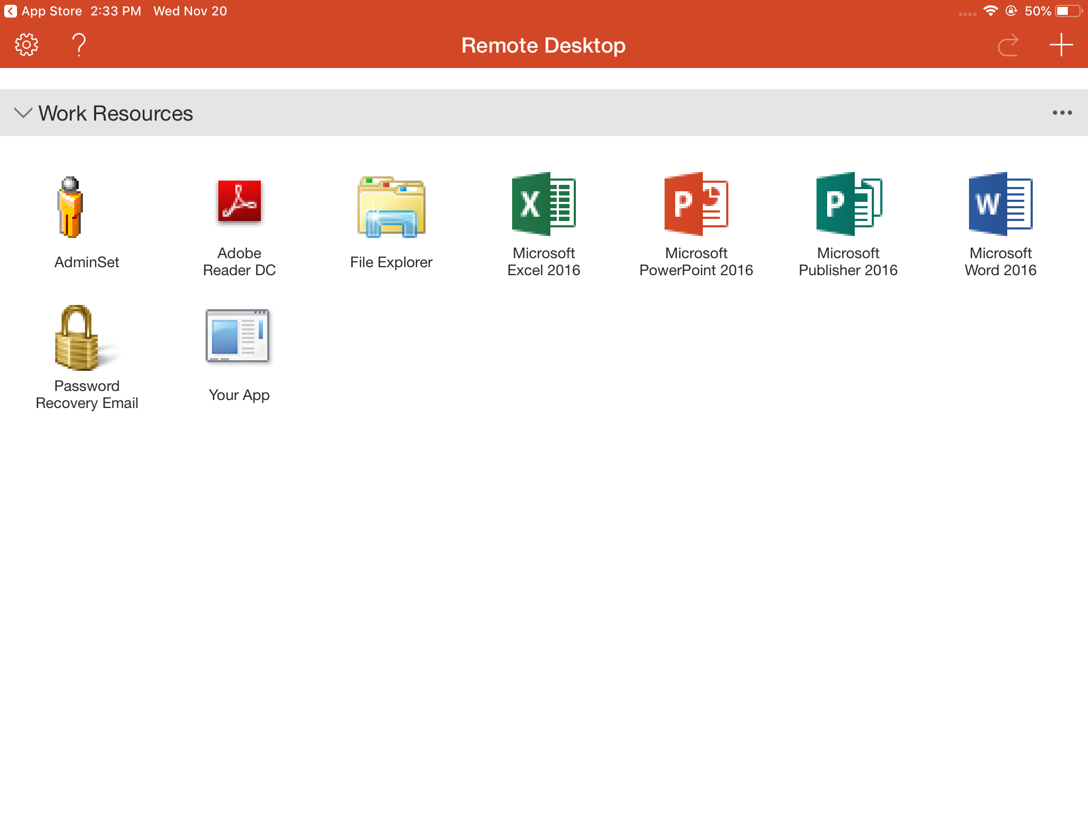Click the "Remote Desktop" title text
This screenshot has width=1088, height=816.
tap(543, 45)
